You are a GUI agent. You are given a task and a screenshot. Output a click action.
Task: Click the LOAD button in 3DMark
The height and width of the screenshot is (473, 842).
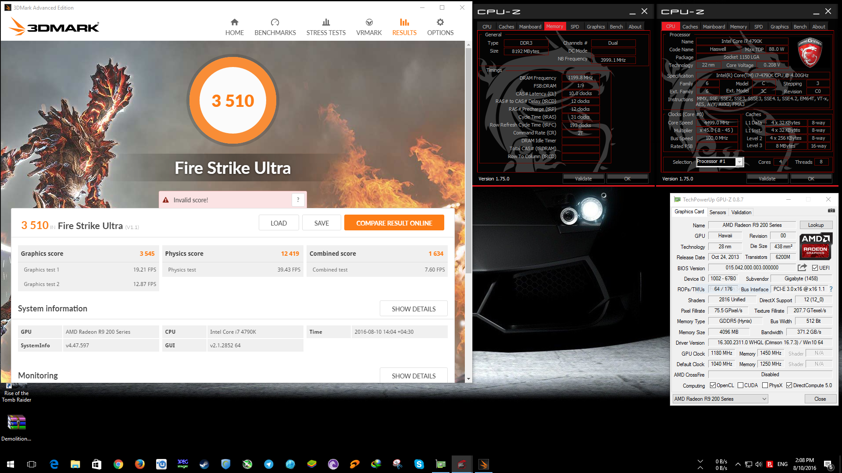[278, 223]
